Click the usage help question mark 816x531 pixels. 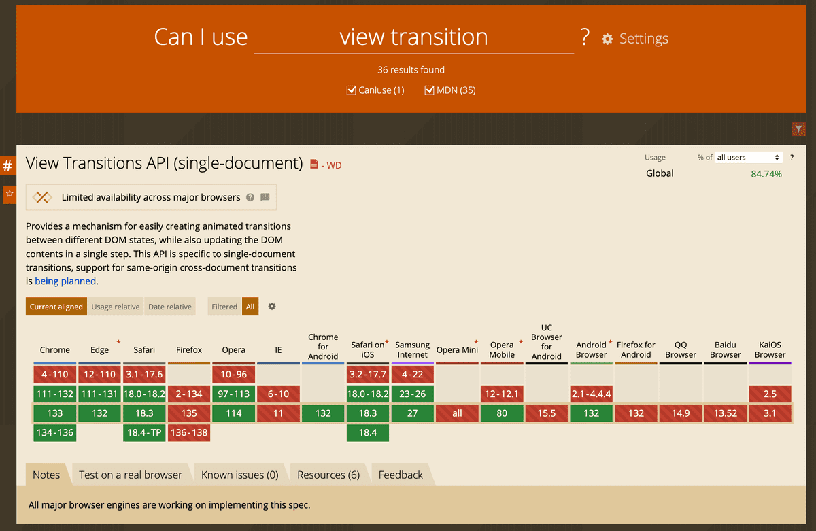[792, 158]
